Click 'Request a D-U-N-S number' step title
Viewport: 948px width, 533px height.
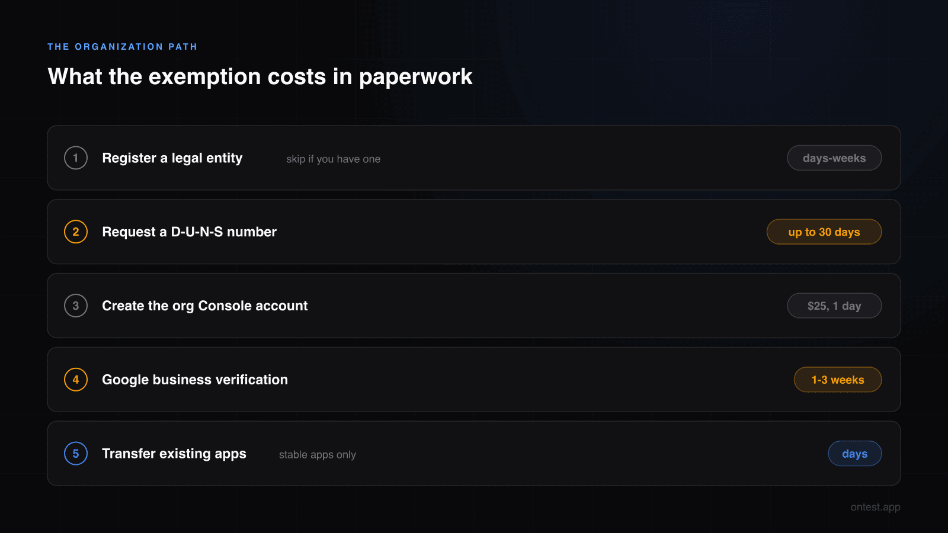point(190,232)
